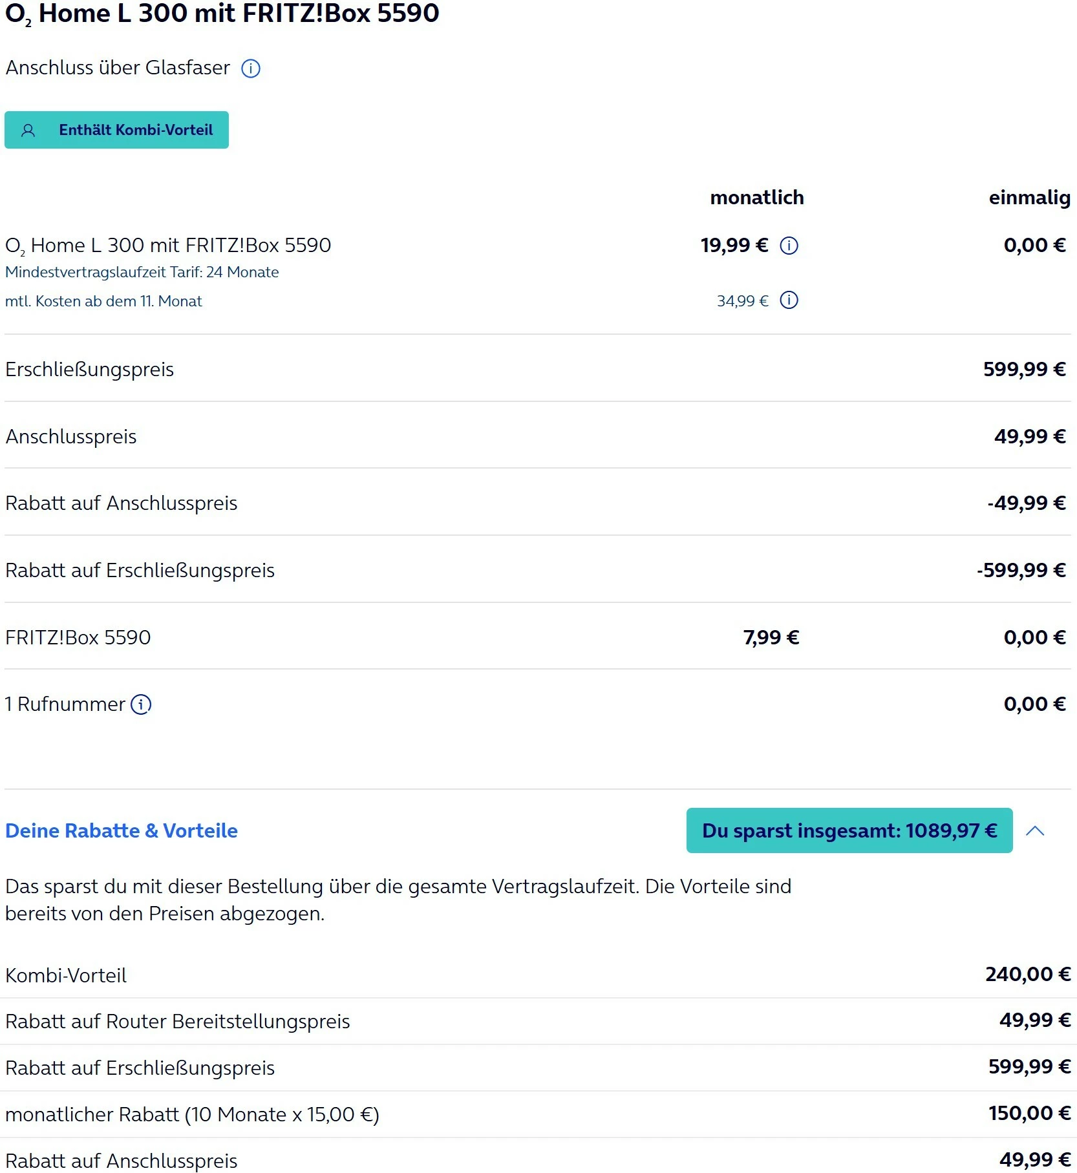Click person icon in Kombi-Vorteil badge
Viewport: 1077px width, 1173px height.
28,131
